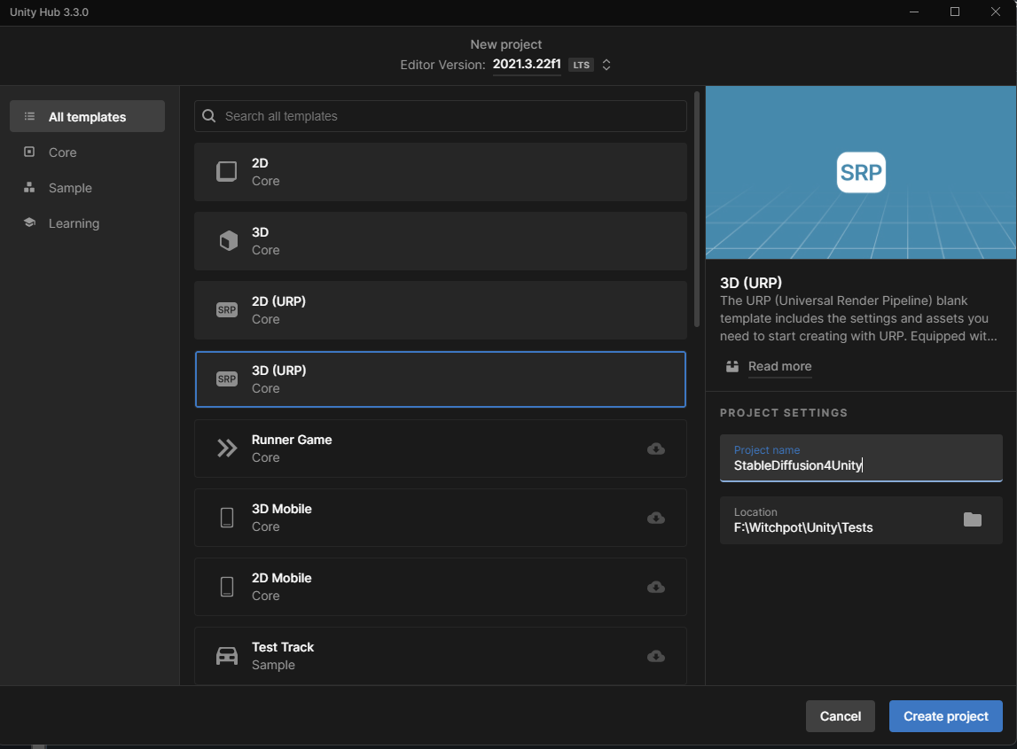
Task: Click the search magnifier icon
Action: (x=209, y=116)
